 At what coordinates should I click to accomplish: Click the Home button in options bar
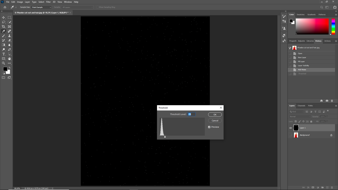[x=5, y=7]
